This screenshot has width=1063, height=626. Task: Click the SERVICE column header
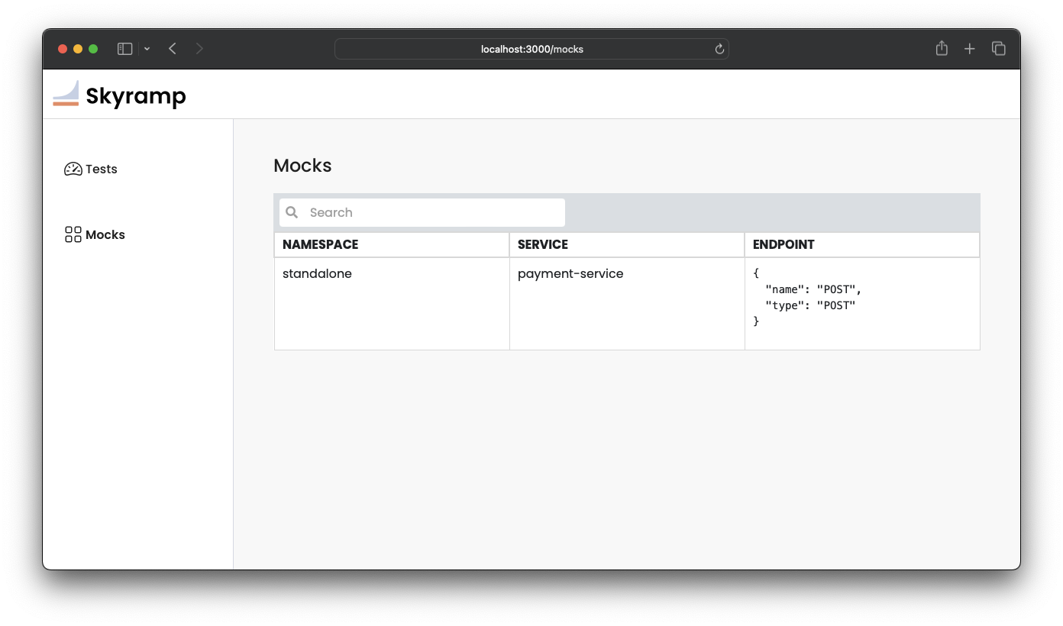click(x=543, y=244)
